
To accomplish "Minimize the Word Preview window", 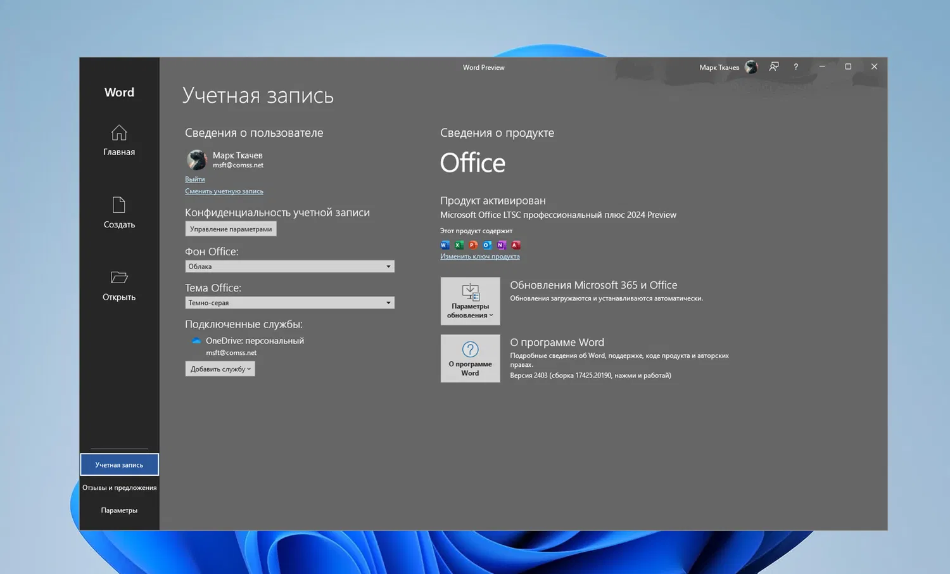I will (x=822, y=67).
